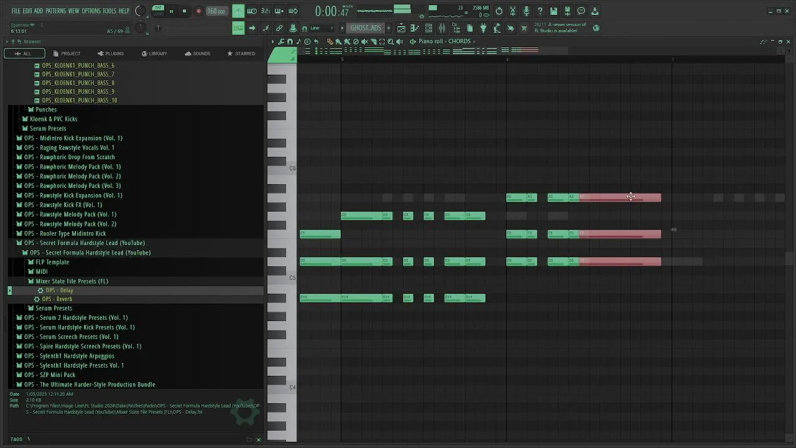Switch to the SOUNDS browser tab

[197, 54]
